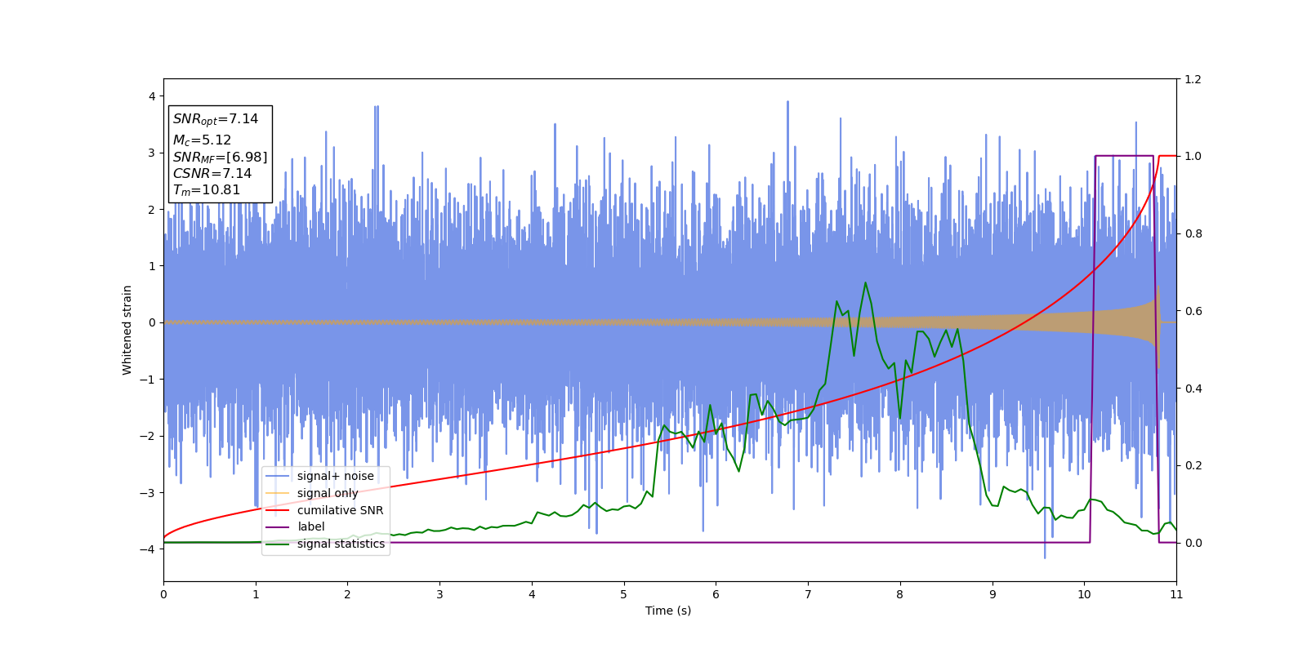Screen dimensions: 1307x653
Task: Click the CSNR=7.14 annotation text
Action: [212, 173]
